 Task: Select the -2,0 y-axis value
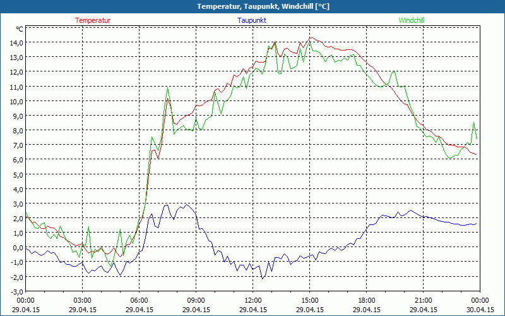point(16,277)
